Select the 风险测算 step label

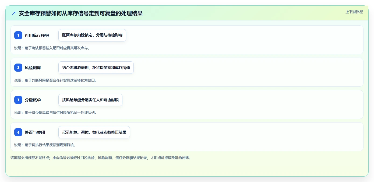33,68
